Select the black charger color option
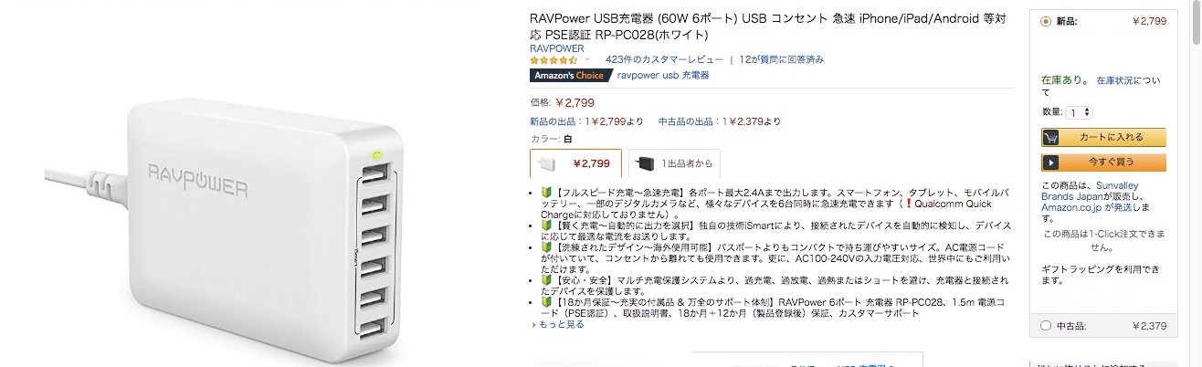Image resolution: width=1202 pixels, height=367 pixels. pyautogui.click(x=673, y=164)
